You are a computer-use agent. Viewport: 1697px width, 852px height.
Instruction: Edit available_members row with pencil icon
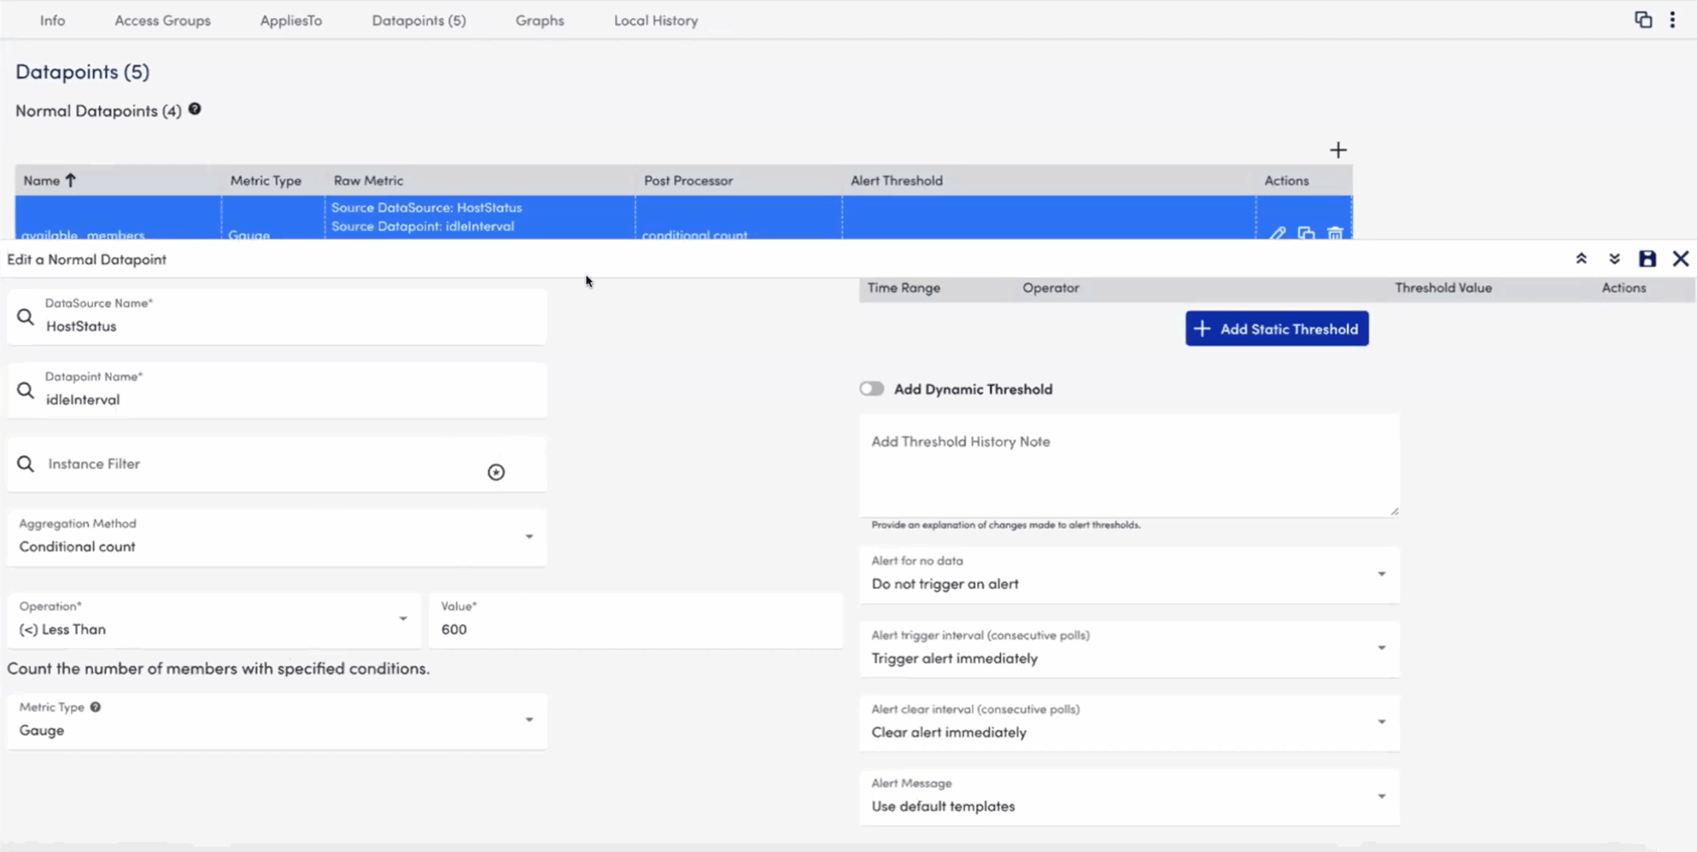pos(1277,233)
